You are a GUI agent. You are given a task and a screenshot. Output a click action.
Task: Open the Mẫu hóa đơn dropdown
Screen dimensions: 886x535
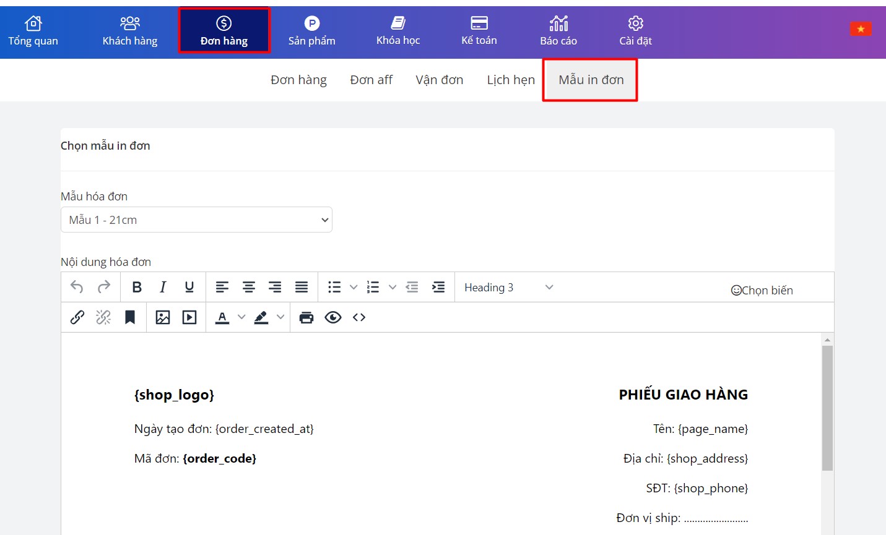[196, 220]
